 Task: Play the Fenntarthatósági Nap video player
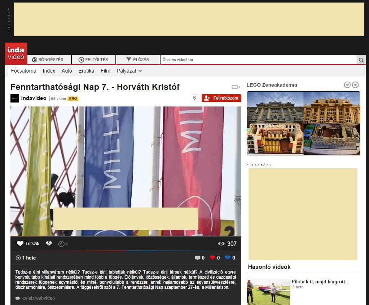126,171
